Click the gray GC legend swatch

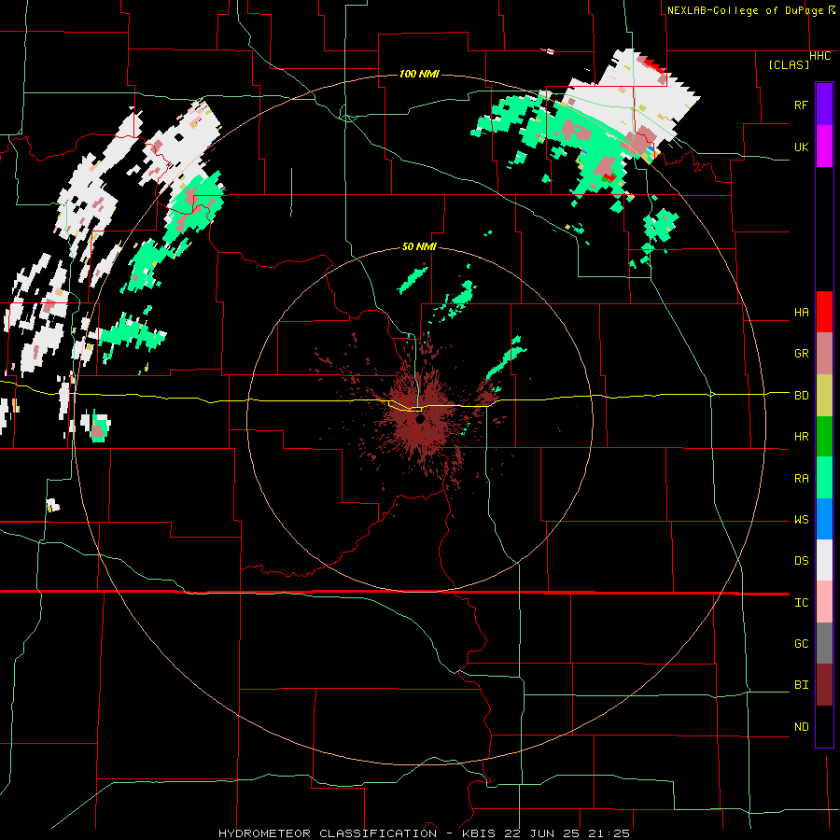click(824, 643)
